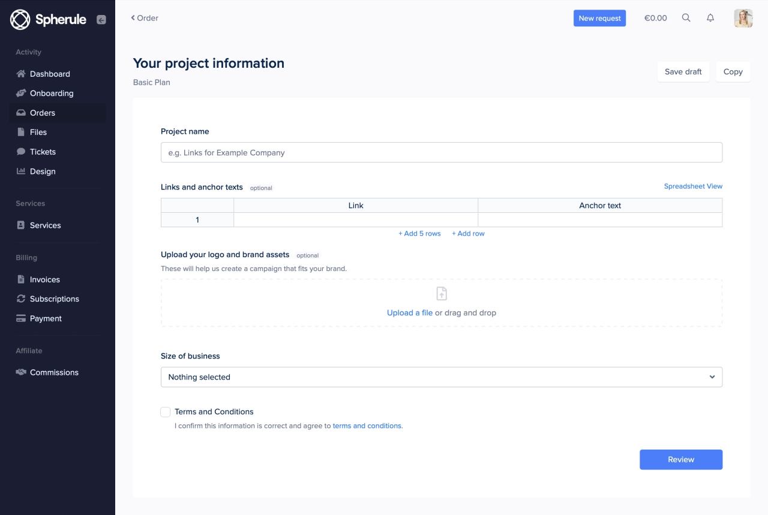
Task: Click the Subscriptions refresh icon
Action: [x=21, y=299]
